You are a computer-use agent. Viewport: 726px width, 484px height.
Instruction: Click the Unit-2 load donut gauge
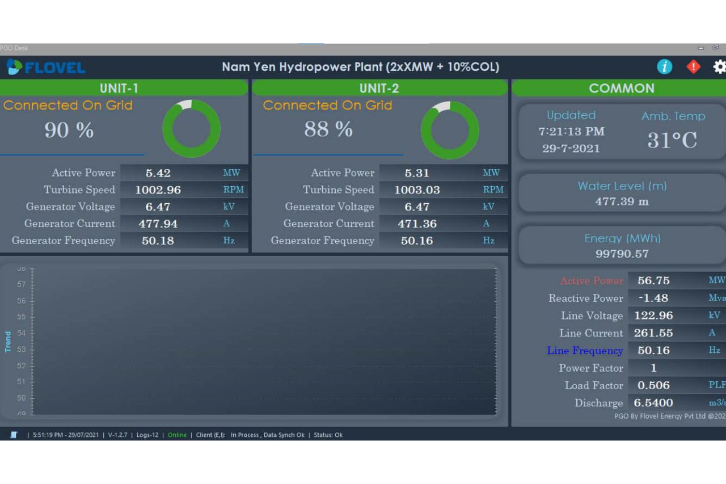click(450, 130)
